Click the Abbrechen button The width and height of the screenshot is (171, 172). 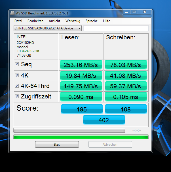[110, 145]
